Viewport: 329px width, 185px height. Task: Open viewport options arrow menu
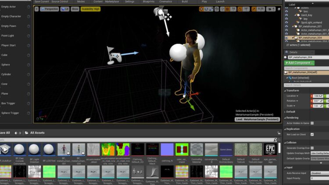pyautogui.click(x=36, y=9)
